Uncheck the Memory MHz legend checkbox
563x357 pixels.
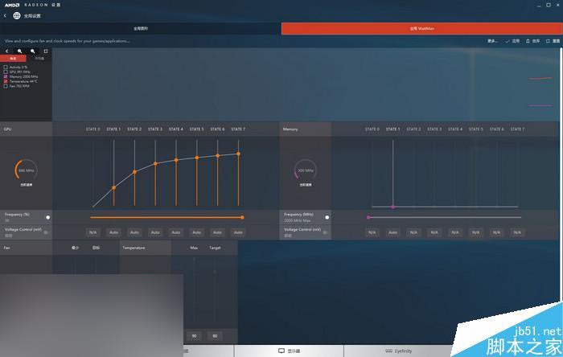[x=6, y=76]
